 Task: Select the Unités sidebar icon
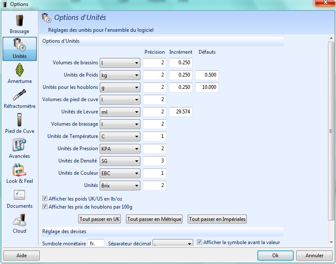tap(19, 45)
